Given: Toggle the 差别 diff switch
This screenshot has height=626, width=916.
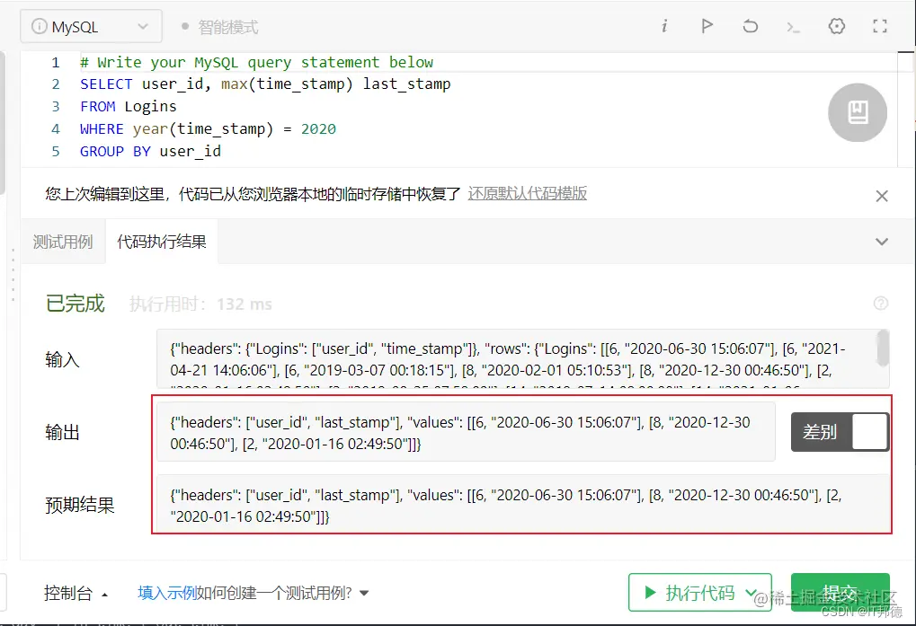Looking at the screenshot, I should (x=840, y=432).
